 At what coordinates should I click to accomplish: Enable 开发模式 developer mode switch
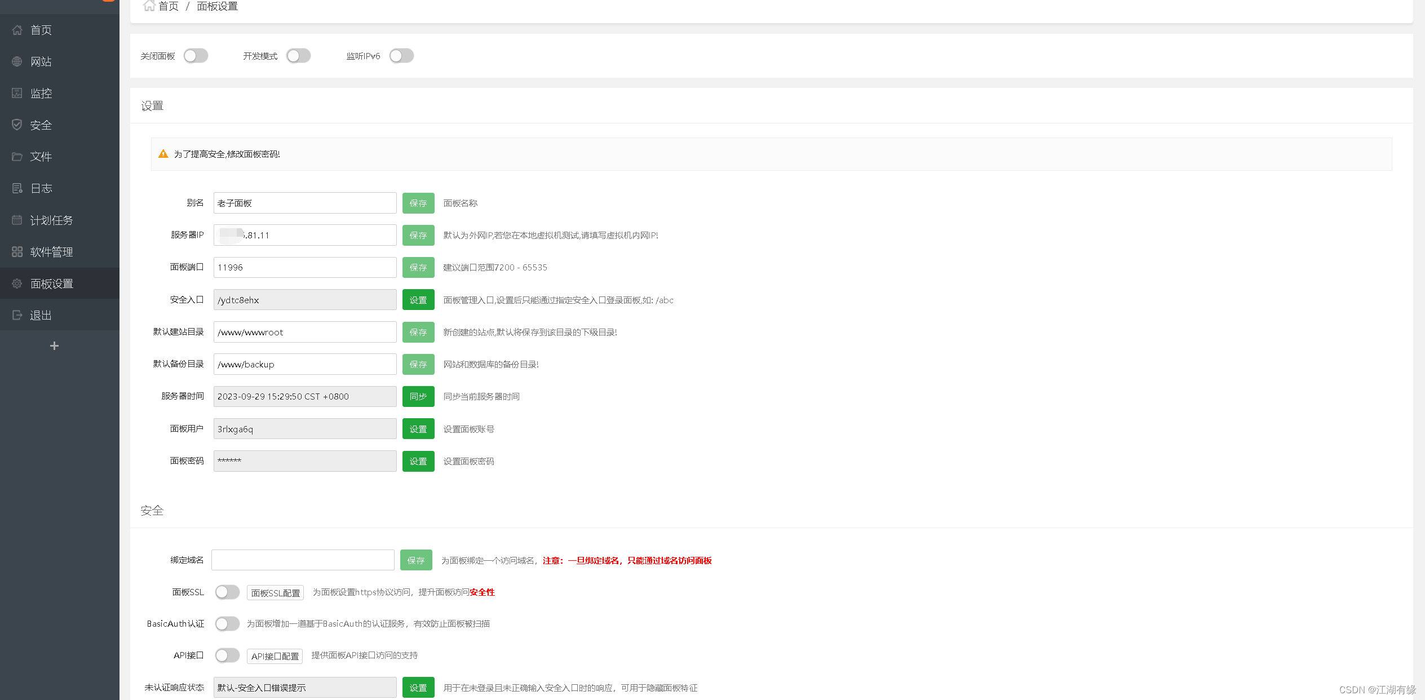pyautogui.click(x=298, y=56)
